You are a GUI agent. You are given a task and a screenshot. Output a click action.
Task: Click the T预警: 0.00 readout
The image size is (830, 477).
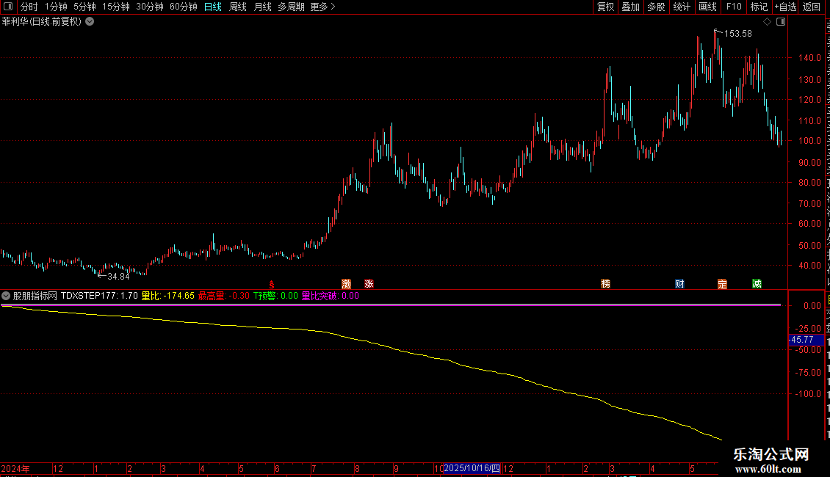click(275, 296)
